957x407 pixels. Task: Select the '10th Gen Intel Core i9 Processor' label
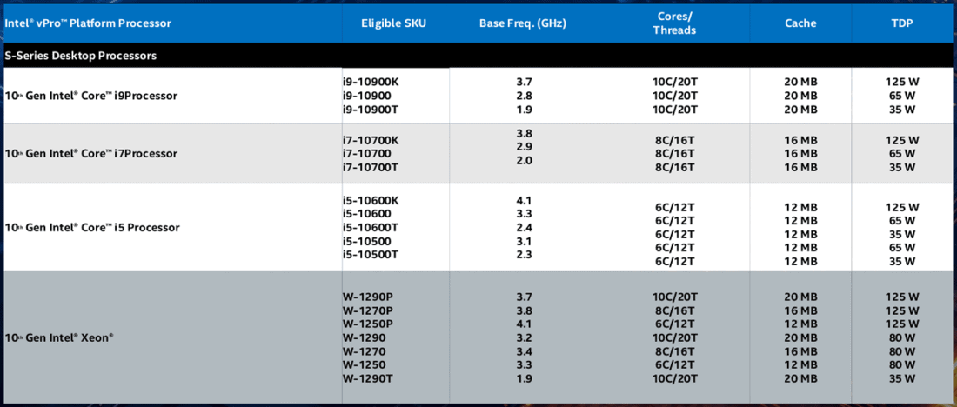point(91,96)
